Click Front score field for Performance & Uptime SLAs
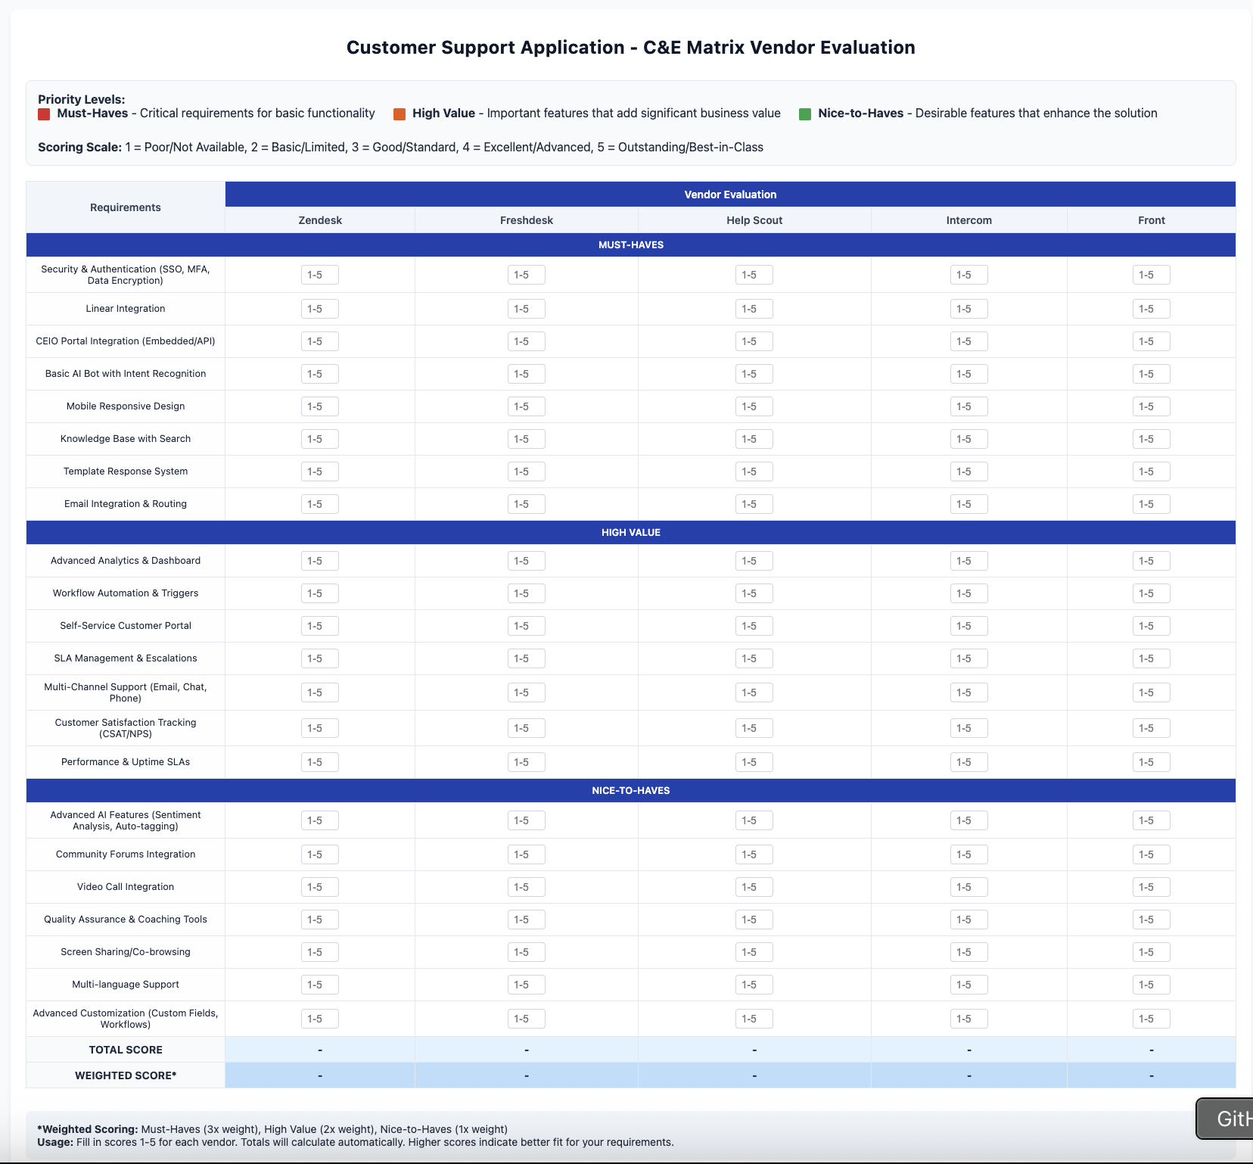 pyautogui.click(x=1152, y=762)
